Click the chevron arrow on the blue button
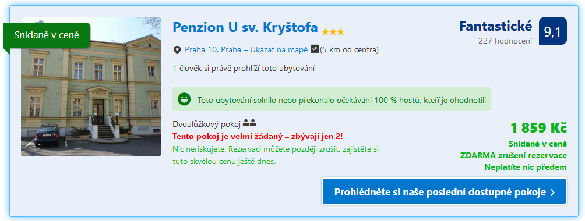Image resolution: width=585 pixels, height=221 pixels. pos(553,193)
